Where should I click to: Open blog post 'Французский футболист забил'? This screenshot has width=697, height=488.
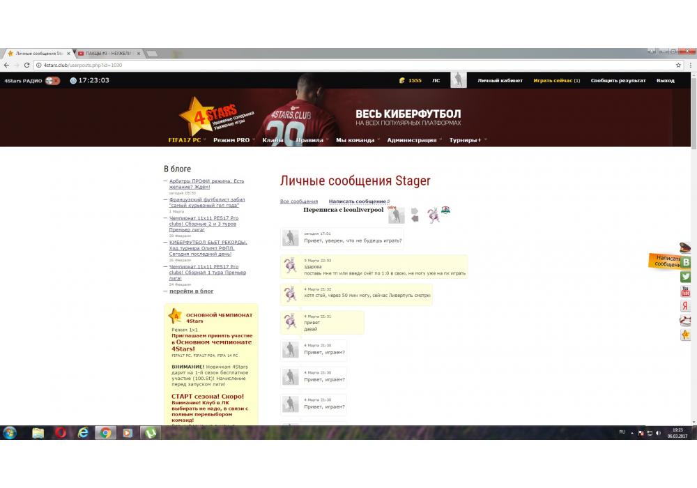point(207,202)
